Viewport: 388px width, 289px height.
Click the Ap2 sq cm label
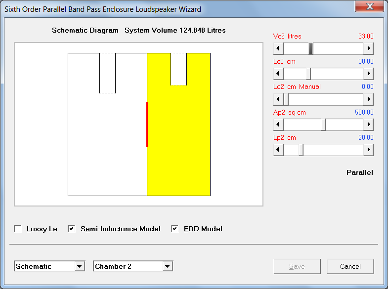coord(290,113)
